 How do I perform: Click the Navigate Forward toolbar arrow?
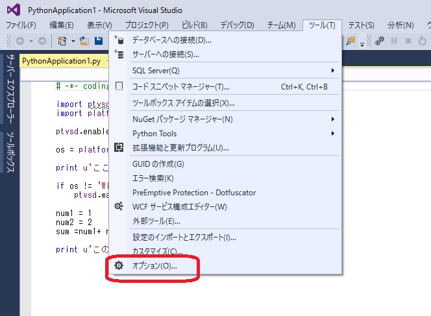click(42, 41)
